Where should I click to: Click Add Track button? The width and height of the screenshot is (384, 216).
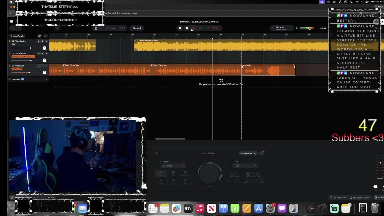tap(17, 36)
